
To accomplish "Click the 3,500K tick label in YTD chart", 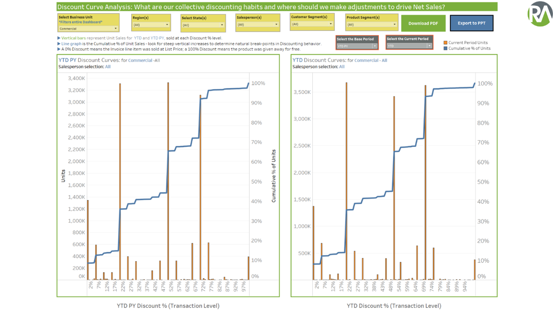I will [x=302, y=92].
